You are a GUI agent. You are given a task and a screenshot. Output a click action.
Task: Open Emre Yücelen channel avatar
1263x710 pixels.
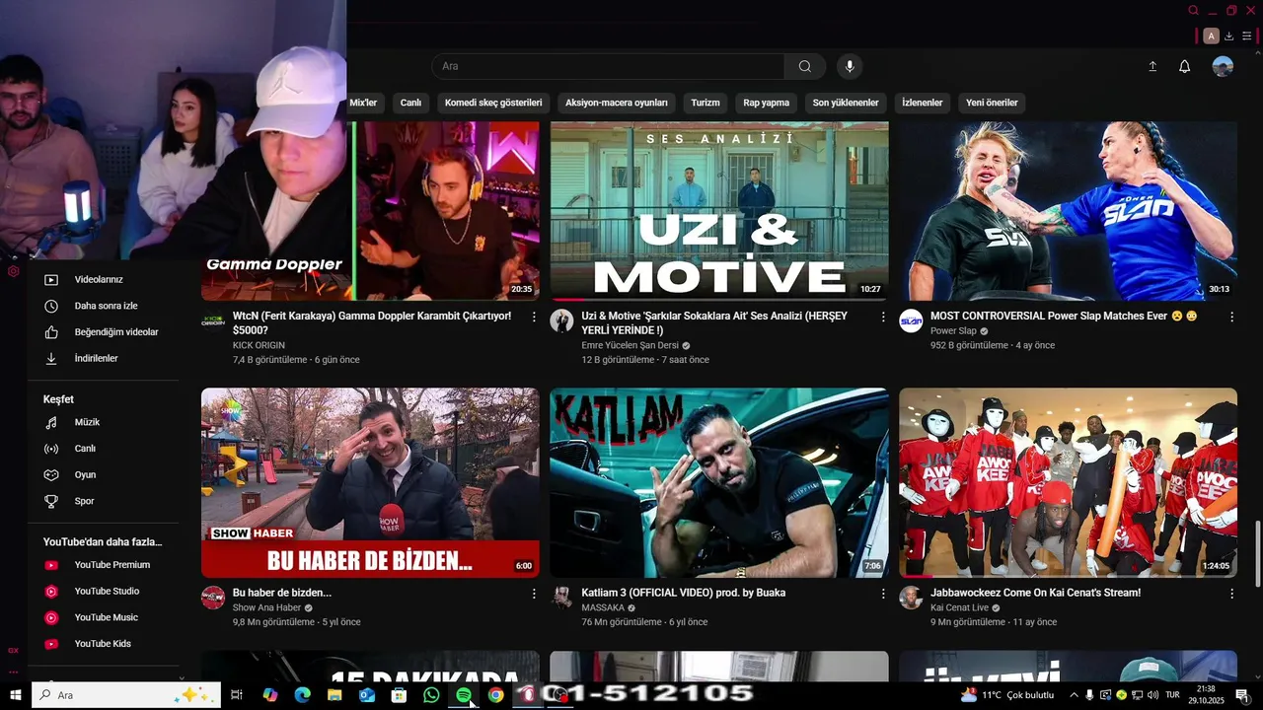(561, 320)
